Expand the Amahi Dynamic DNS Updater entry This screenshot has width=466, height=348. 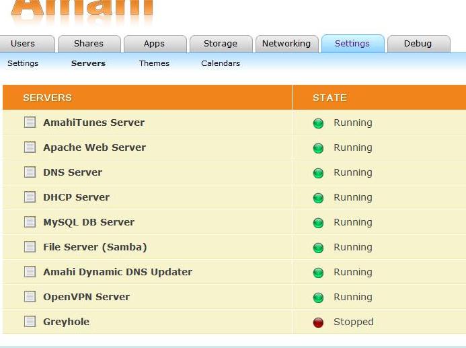pos(118,272)
